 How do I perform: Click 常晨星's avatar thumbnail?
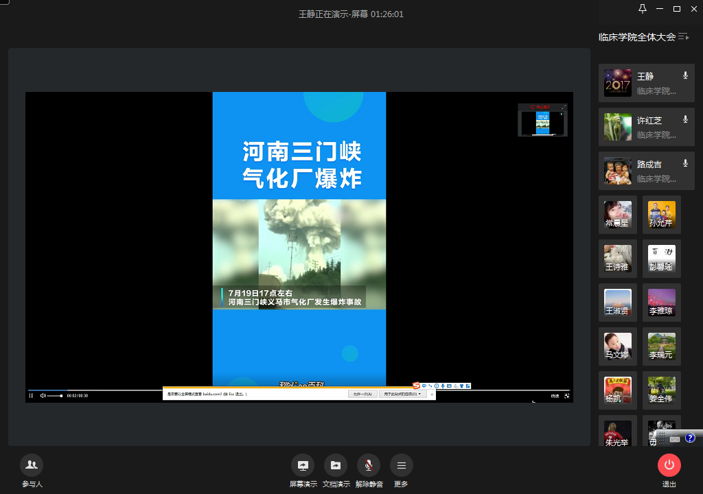(618, 214)
